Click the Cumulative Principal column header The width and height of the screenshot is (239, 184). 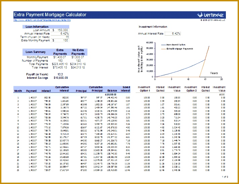click(x=96, y=89)
